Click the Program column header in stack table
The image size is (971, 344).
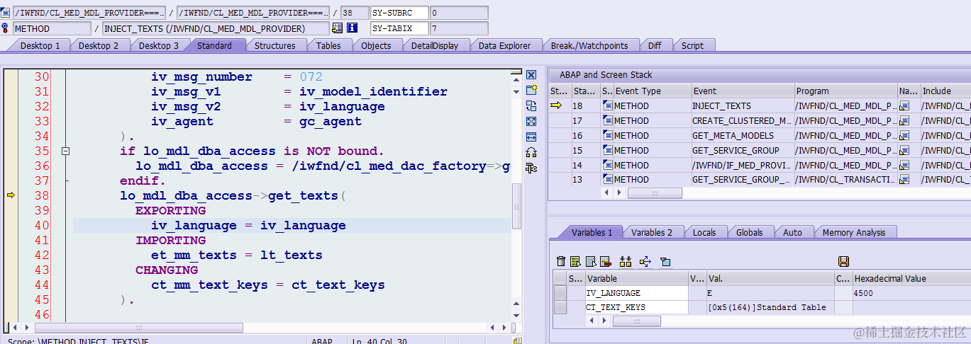pos(845,91)
